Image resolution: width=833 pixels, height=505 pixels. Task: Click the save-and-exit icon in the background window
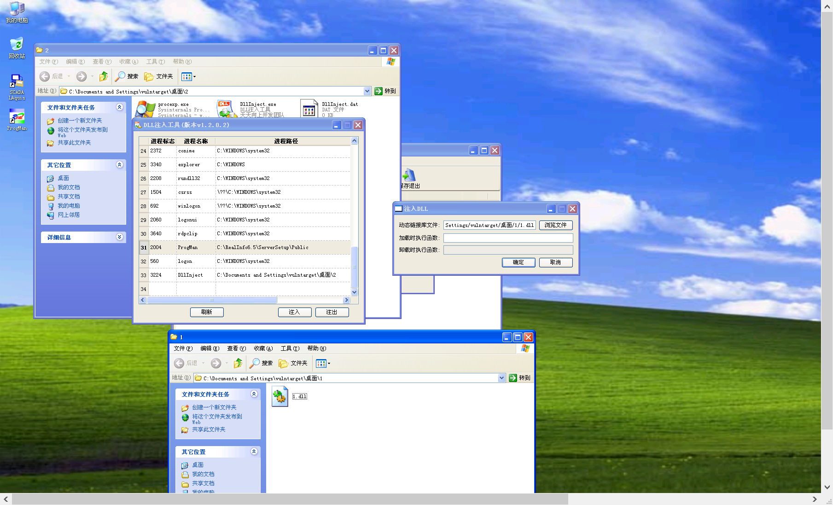(x=409, y=179)
